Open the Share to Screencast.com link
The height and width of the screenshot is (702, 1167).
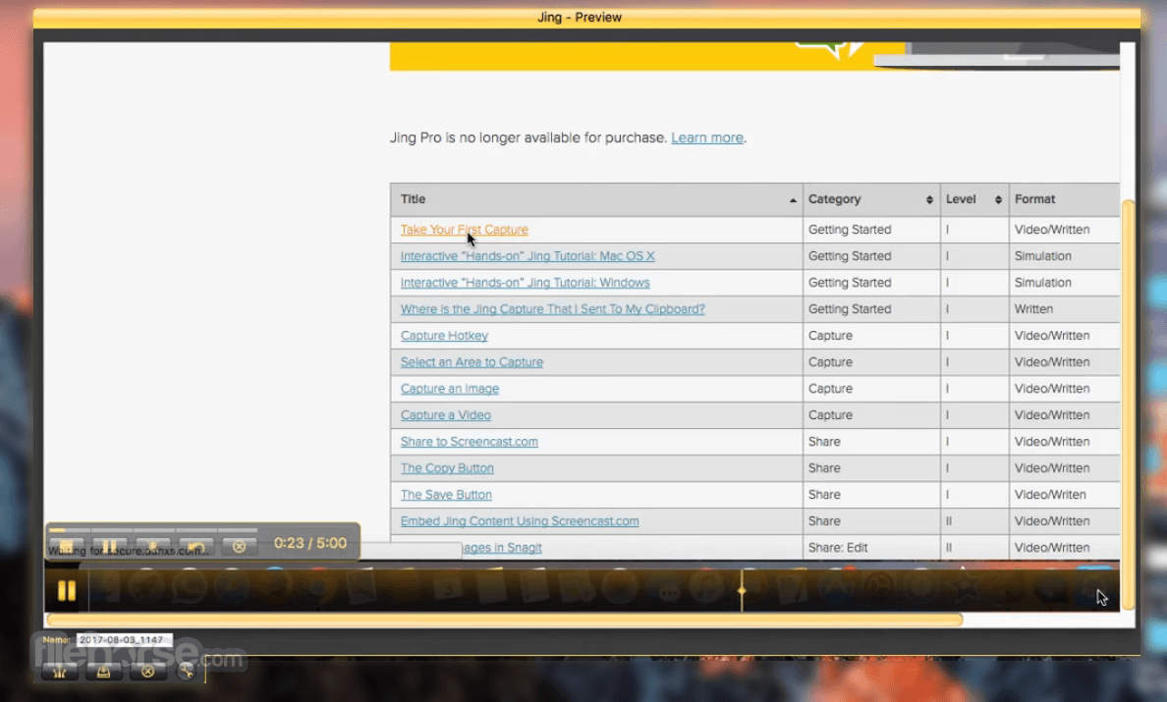[469, 442]
